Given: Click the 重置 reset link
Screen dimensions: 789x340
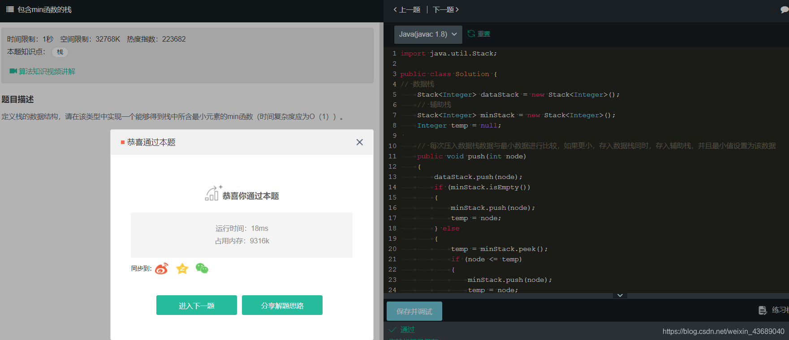Looking at the screenshot, I should click(x=484, y=34).
